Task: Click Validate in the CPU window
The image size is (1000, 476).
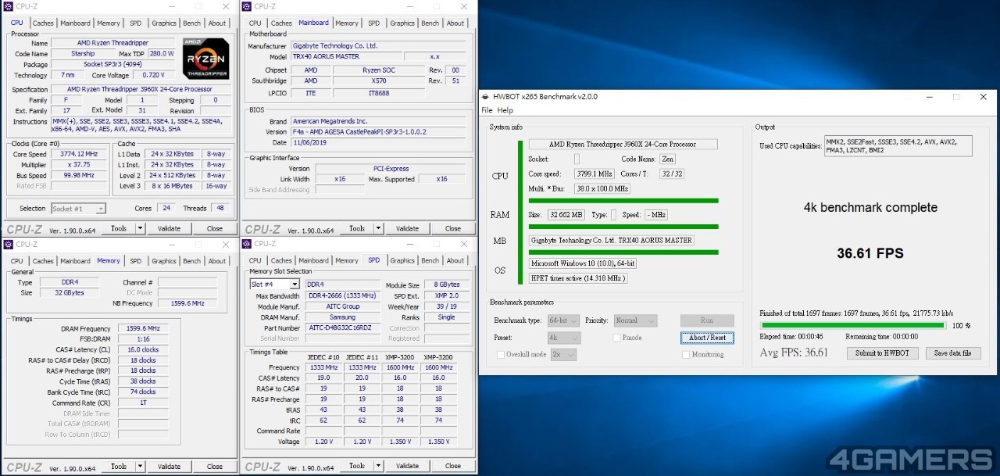Action: click(x=169, y=229)
